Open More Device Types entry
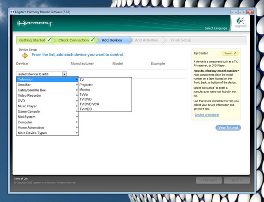Viewport: 264px width, 202px height. 48,133
